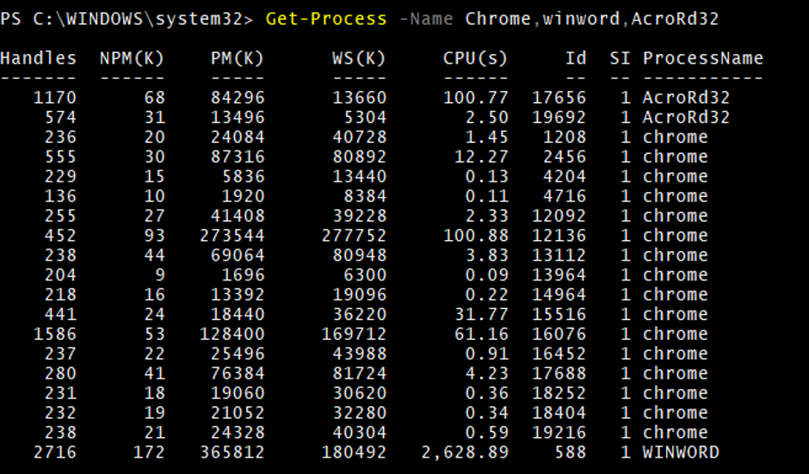Select the PS C:\WINDOWS\system32> prompt text
Image resolution: width=809 pixels, height=474 pixels.
127,19
